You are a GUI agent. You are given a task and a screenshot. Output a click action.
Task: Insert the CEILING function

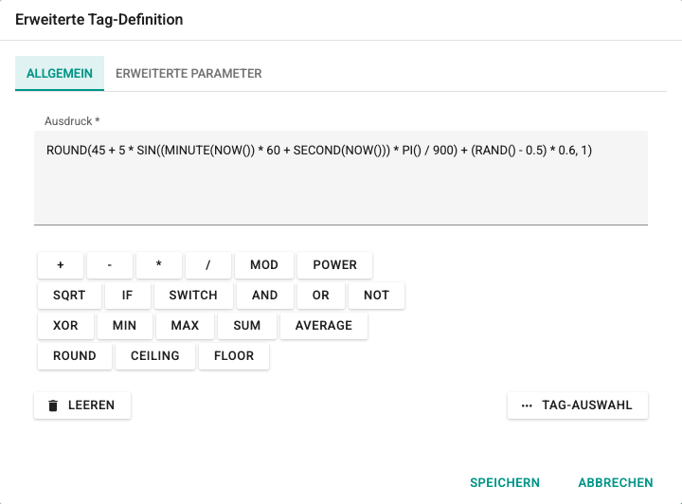pos(154,356)
